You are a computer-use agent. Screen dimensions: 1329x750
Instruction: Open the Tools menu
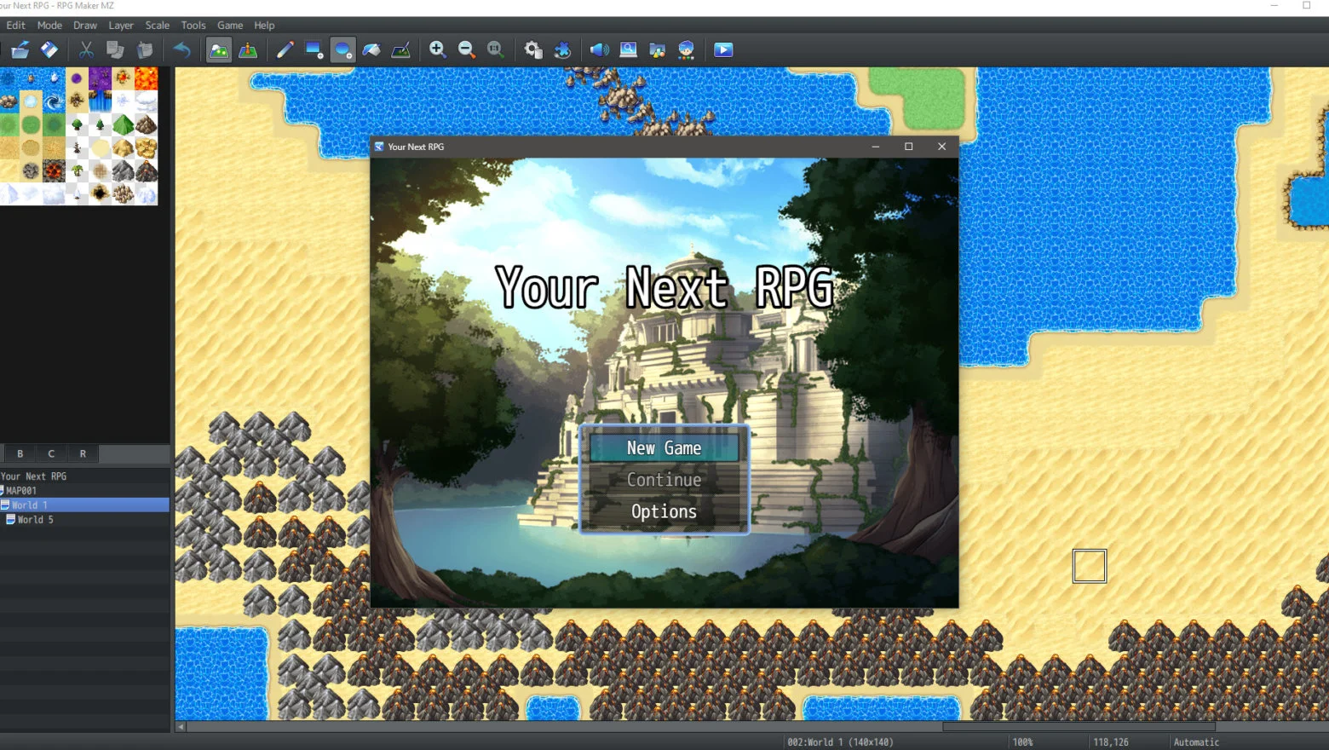193,26
